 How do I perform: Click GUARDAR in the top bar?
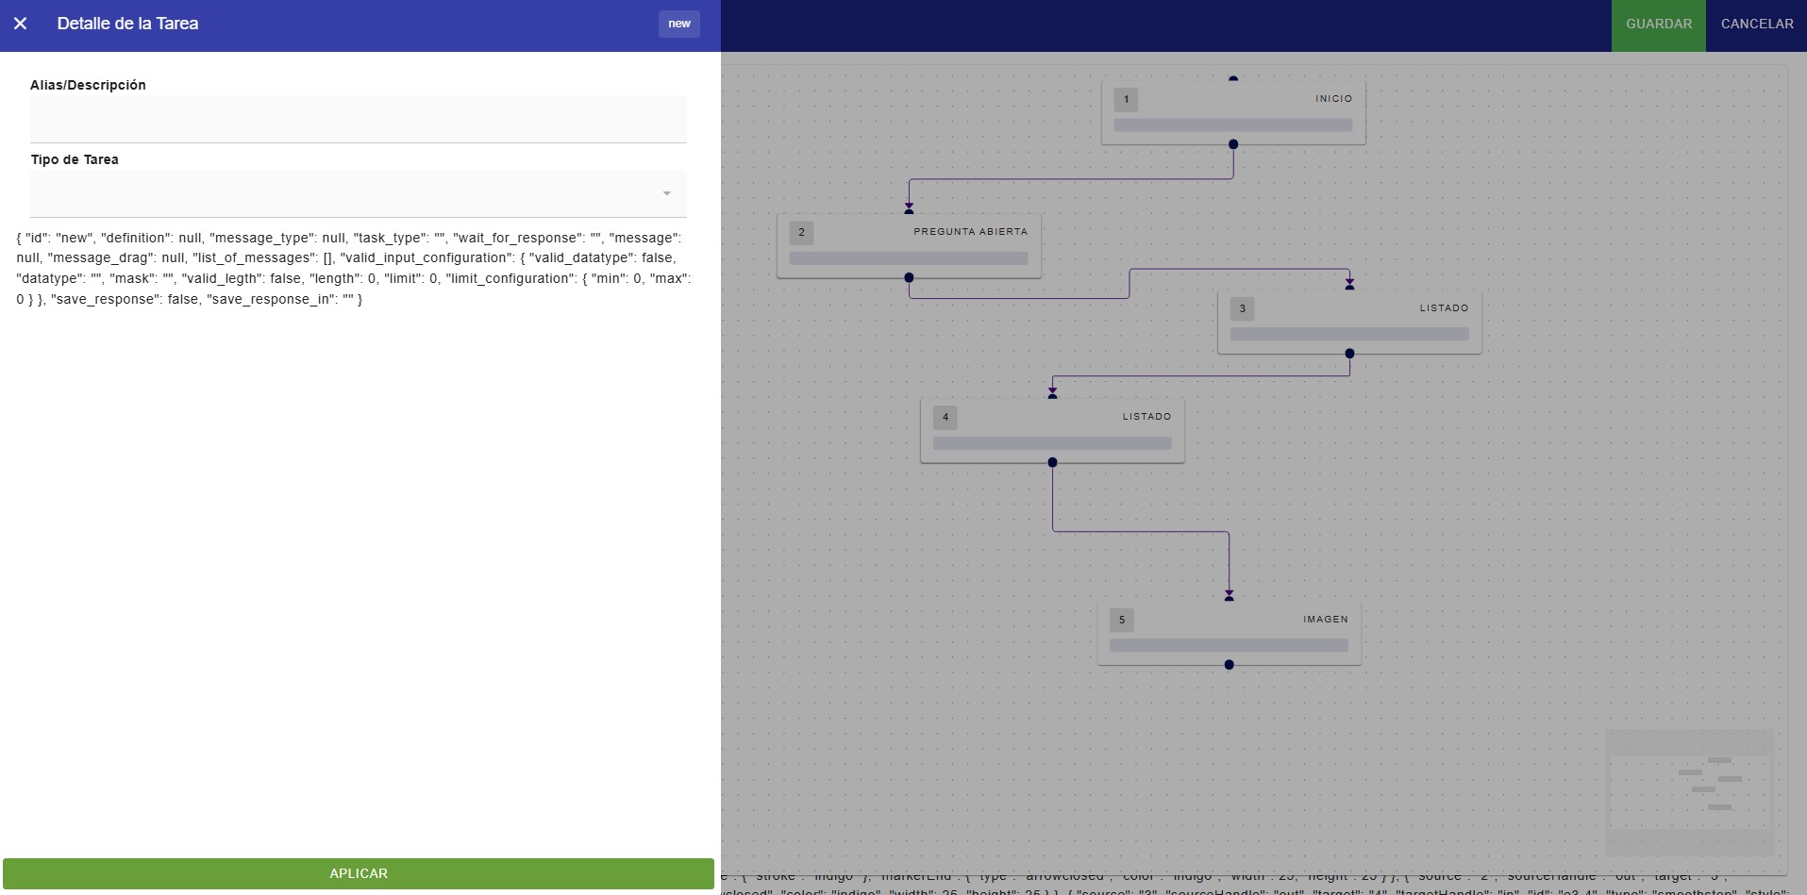1659,25
